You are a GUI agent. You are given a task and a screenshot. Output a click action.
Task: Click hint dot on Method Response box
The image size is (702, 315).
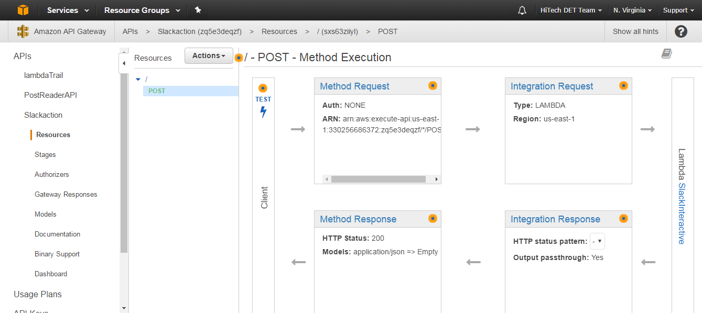coord(433,218)
